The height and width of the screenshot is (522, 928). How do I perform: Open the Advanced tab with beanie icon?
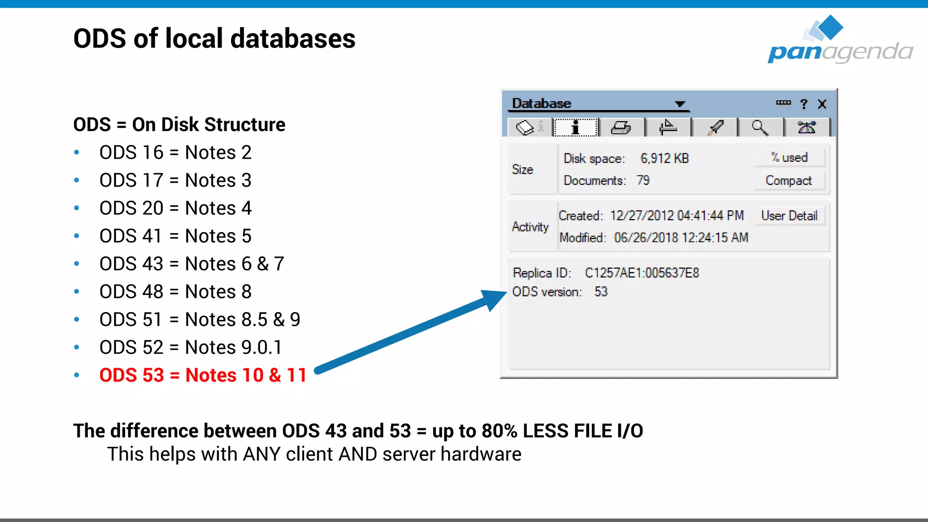pos(807,127)
